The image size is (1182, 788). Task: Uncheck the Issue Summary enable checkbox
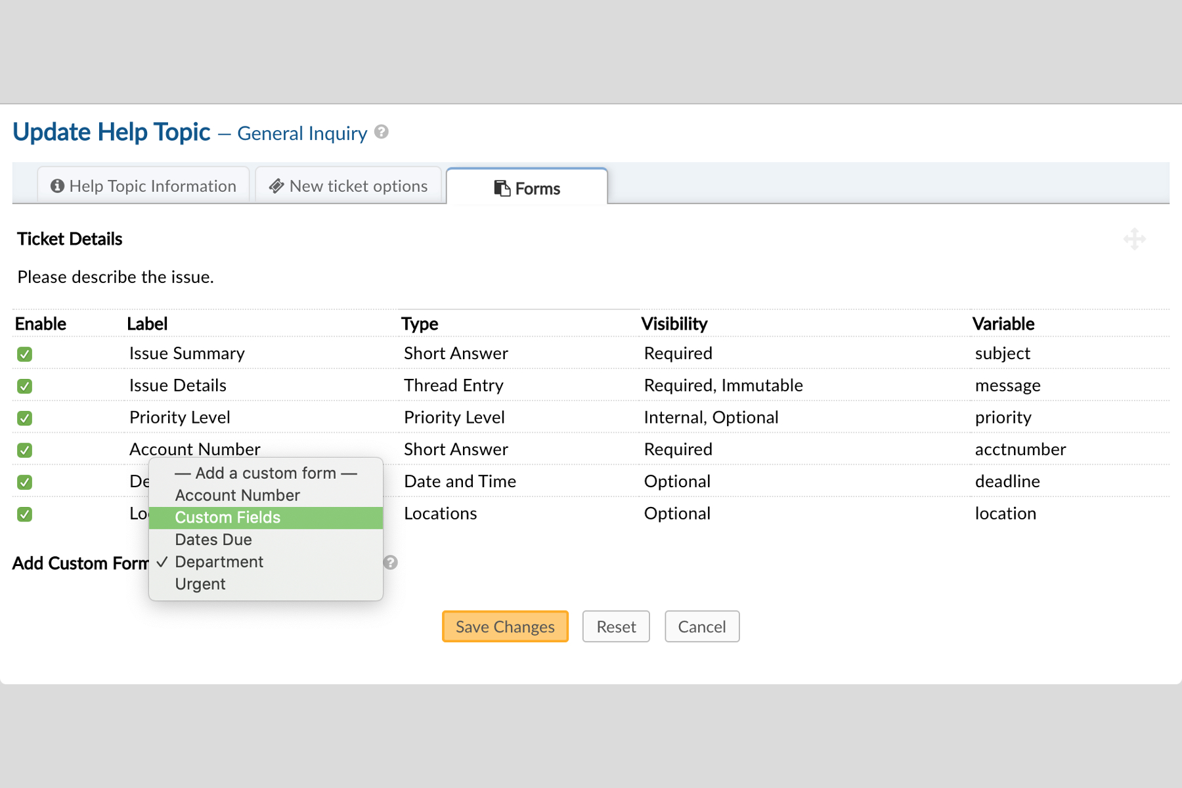click(x=25, y=355)
